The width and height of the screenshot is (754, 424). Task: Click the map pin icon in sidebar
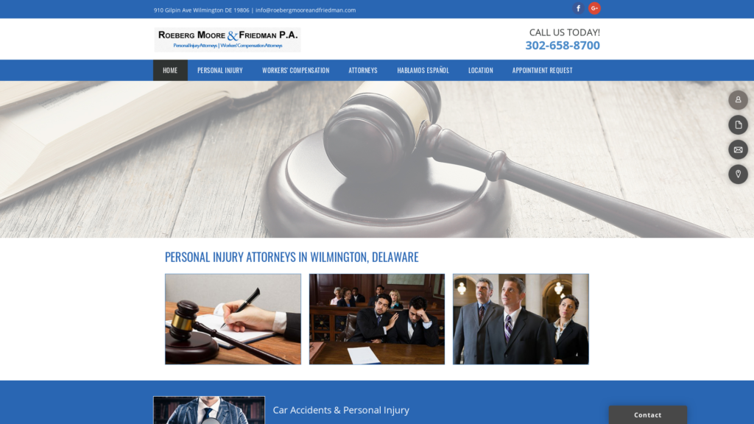[738, 174]
